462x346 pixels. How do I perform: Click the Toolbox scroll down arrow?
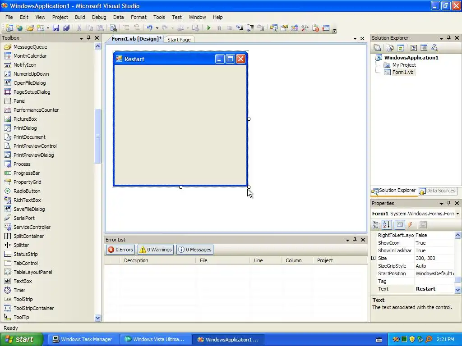tap(97, 318)
